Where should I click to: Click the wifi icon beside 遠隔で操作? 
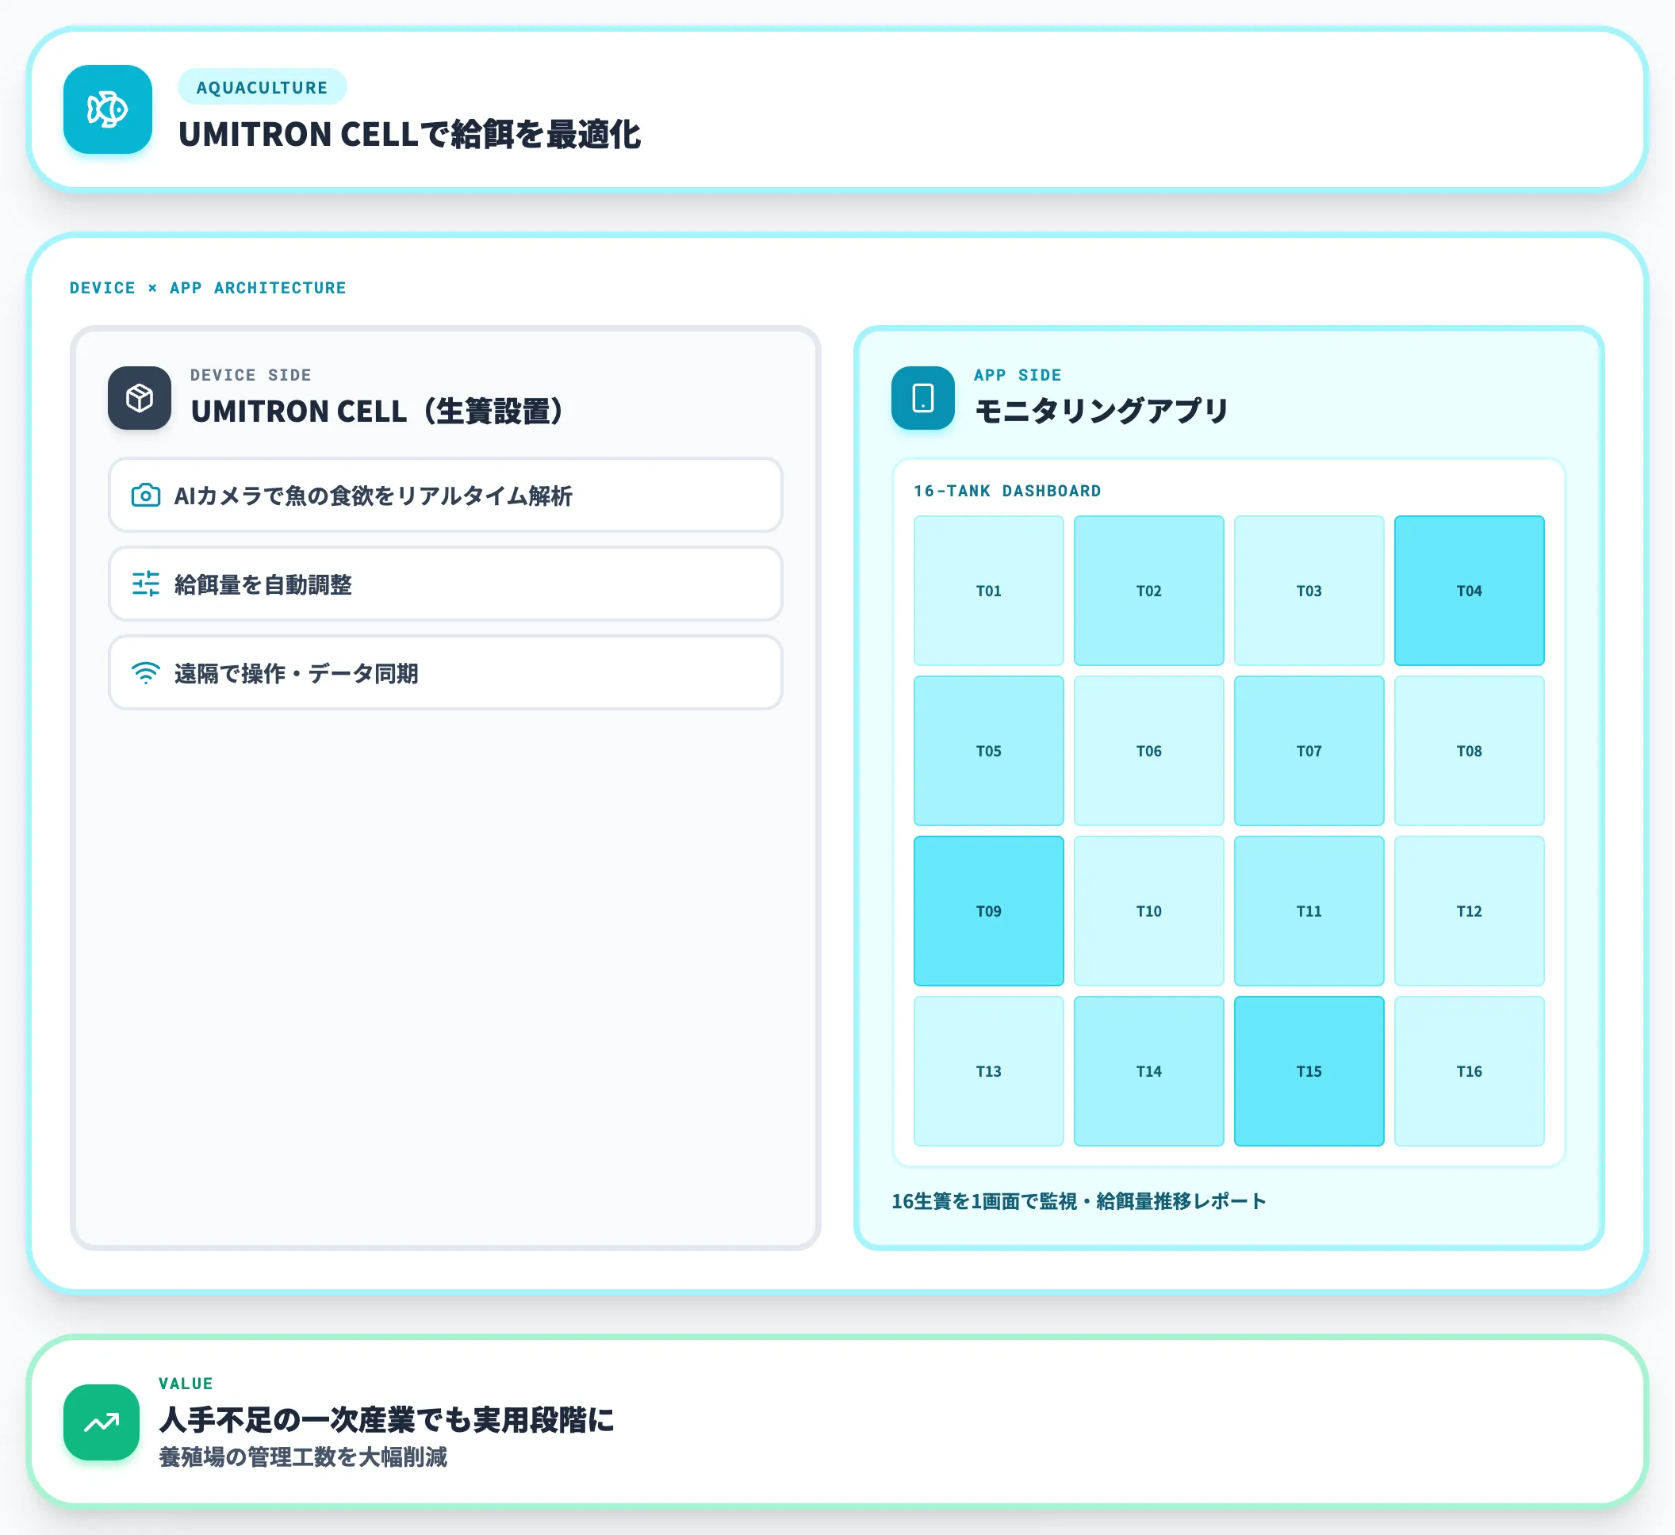pos(145,673)
